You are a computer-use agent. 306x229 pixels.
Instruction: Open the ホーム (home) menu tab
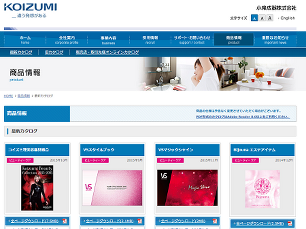25,39
